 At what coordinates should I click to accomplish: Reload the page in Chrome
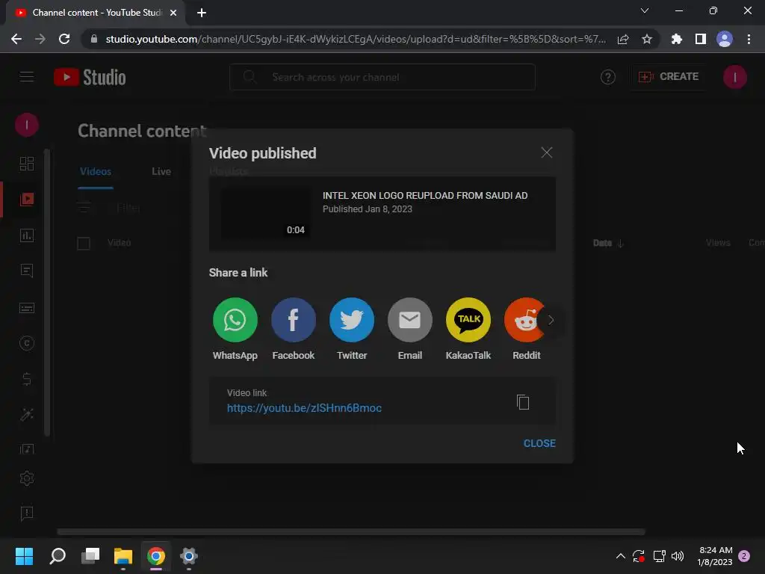(64, 39)
